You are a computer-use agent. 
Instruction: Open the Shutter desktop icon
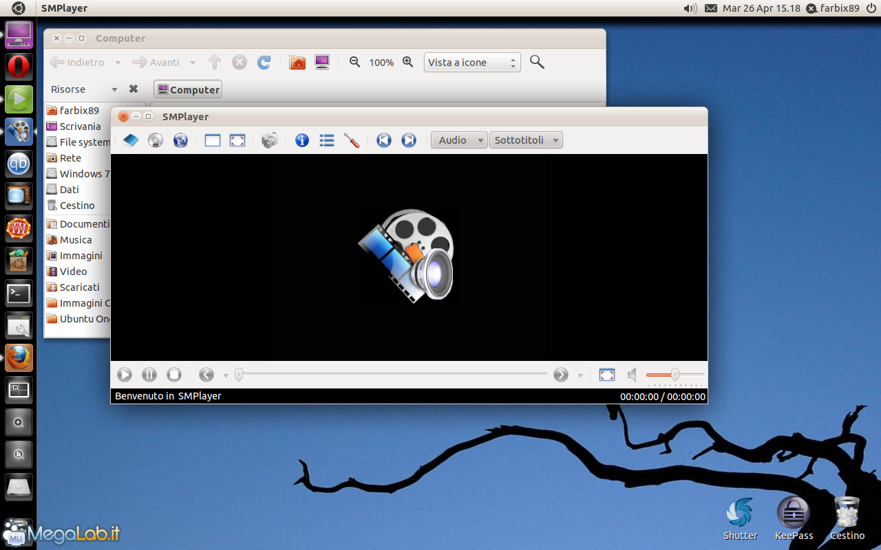point(740,519)
